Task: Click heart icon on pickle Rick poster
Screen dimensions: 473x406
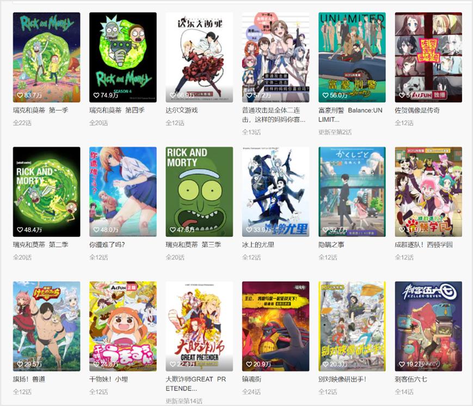Action: click(x=173, y=229)
